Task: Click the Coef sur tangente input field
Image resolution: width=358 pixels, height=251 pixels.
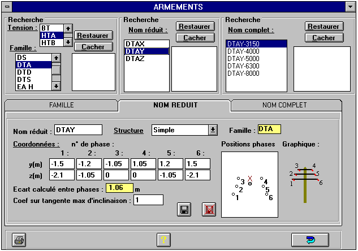Action: [x=148, y=200]
